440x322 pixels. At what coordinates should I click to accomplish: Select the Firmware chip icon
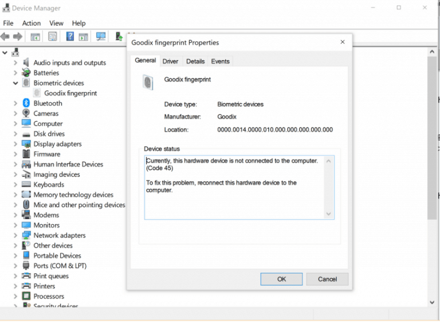[26, 154]
